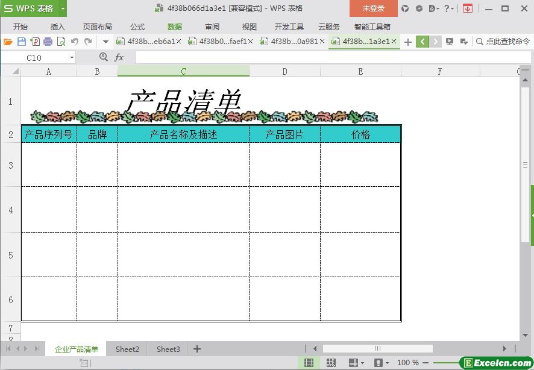The image size is (534, 370).
Task: Click the print icon
Action: [x=48, y=42]
